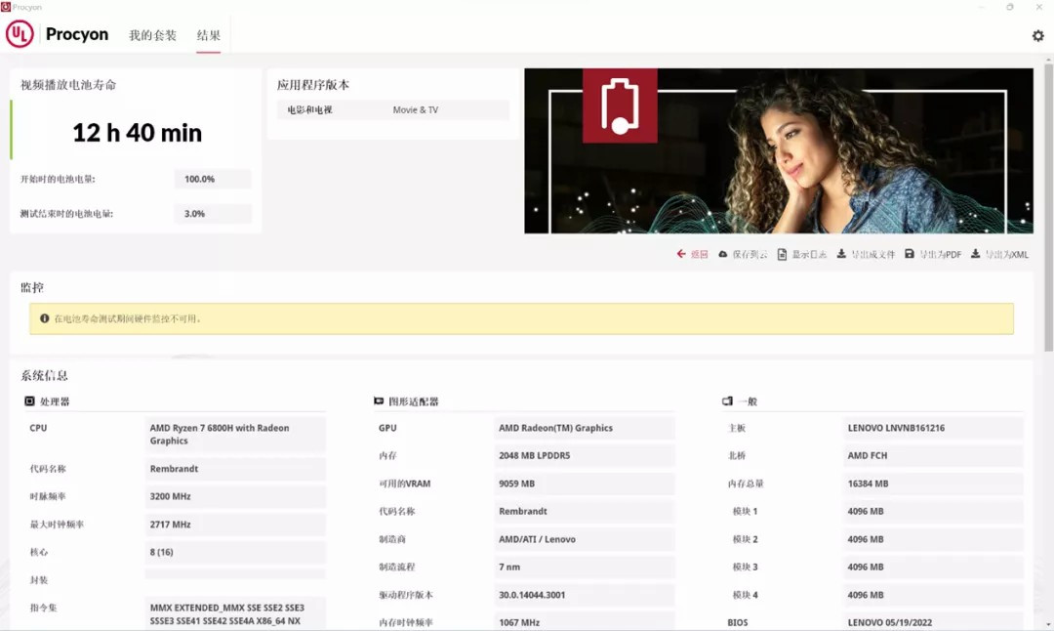The image size is (1054, 631).
Task: Export result as file (导出成文件)
Action: [x=866, y=254]
